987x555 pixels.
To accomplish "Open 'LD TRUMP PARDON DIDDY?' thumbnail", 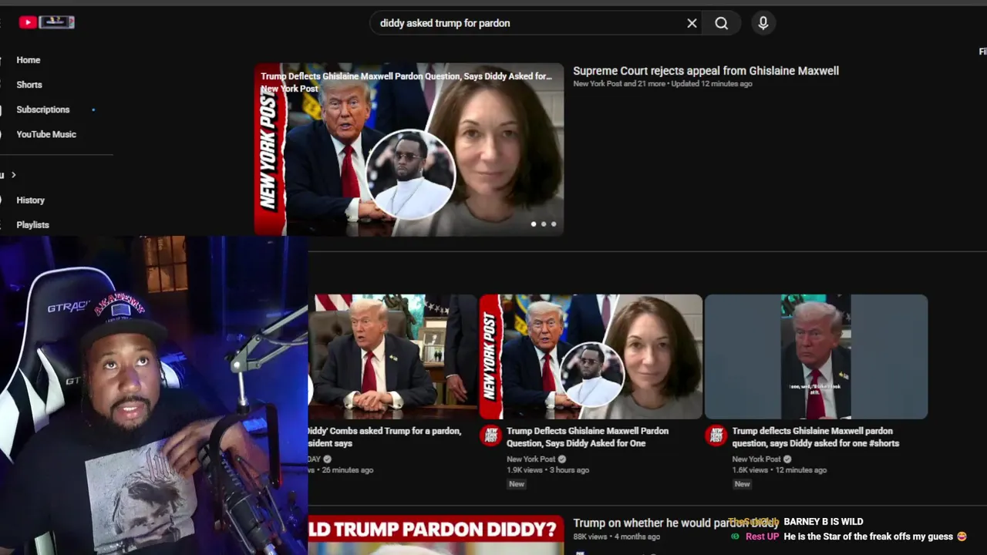I will click(x=436, y=535).
